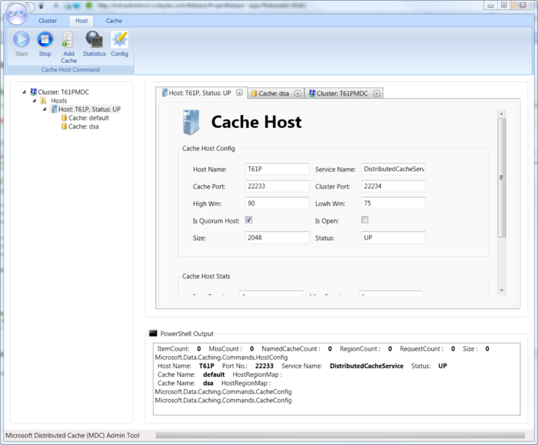The image size is (538, 445).
Task: Switch to the Cluster ribbon tab
Action: pyautogui.click(x=48, y=21)
